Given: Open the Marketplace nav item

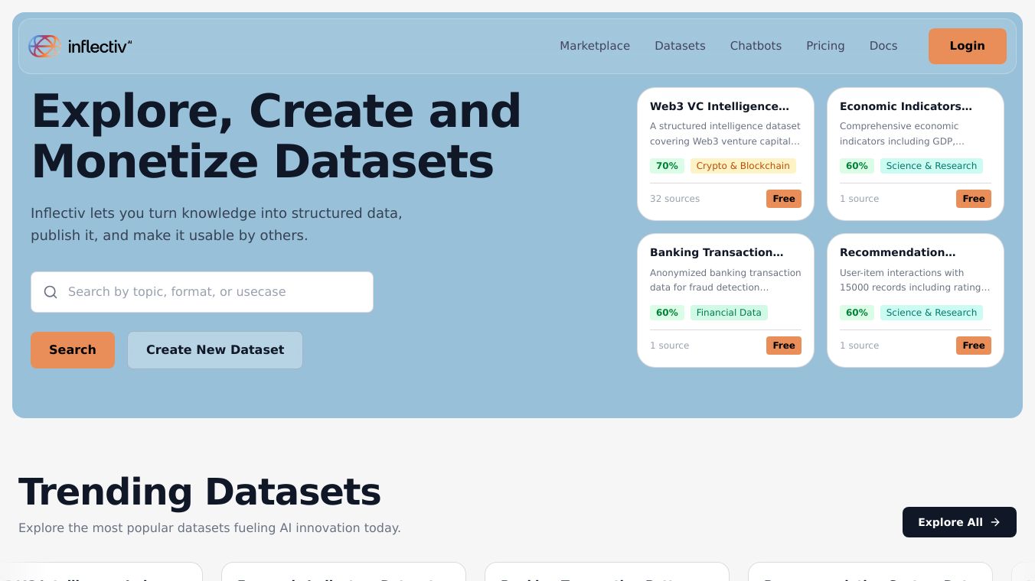Looking at the screenshot, I should [x=595, y=46].
